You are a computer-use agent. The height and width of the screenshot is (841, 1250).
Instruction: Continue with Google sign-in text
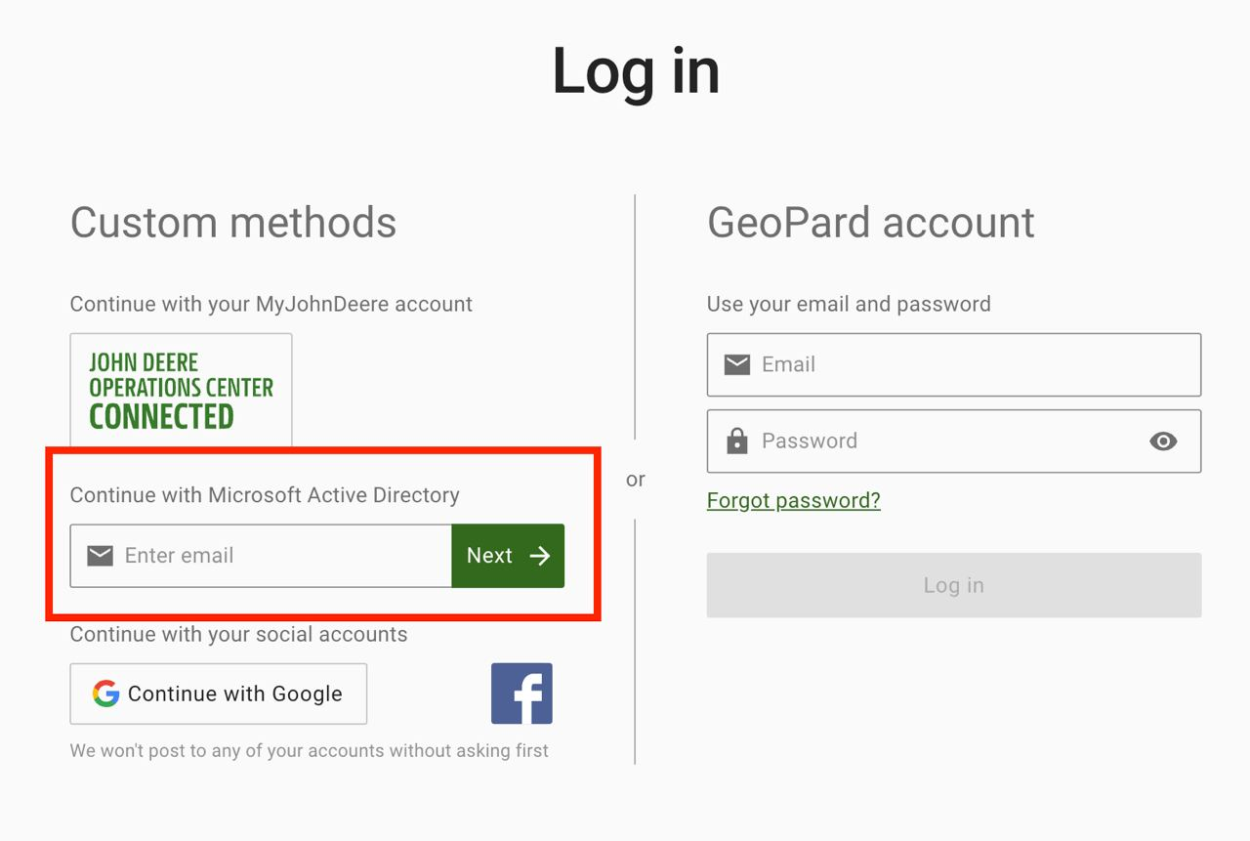[235, 694]
